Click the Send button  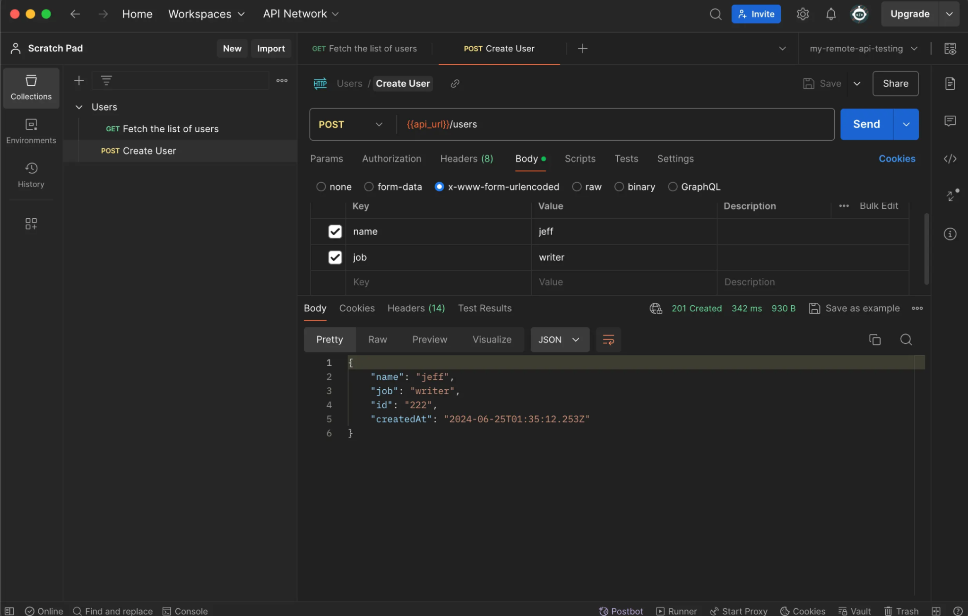(866, 124)
